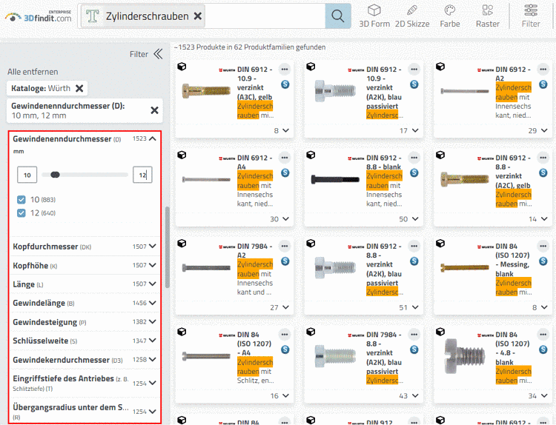Click the minimum value field showing 10
Screen dimensions: 556x425
point(27,175)
